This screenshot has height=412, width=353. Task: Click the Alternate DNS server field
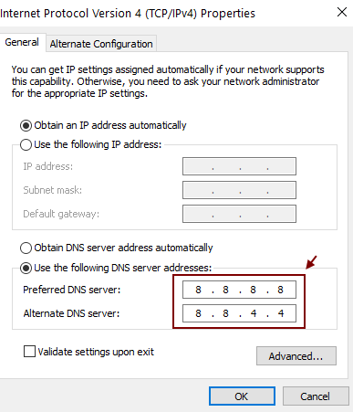239,313
